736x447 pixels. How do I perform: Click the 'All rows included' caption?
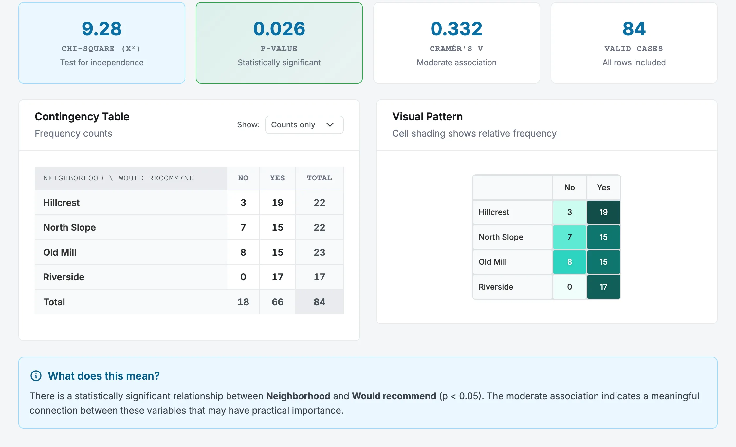pos(634,63)
